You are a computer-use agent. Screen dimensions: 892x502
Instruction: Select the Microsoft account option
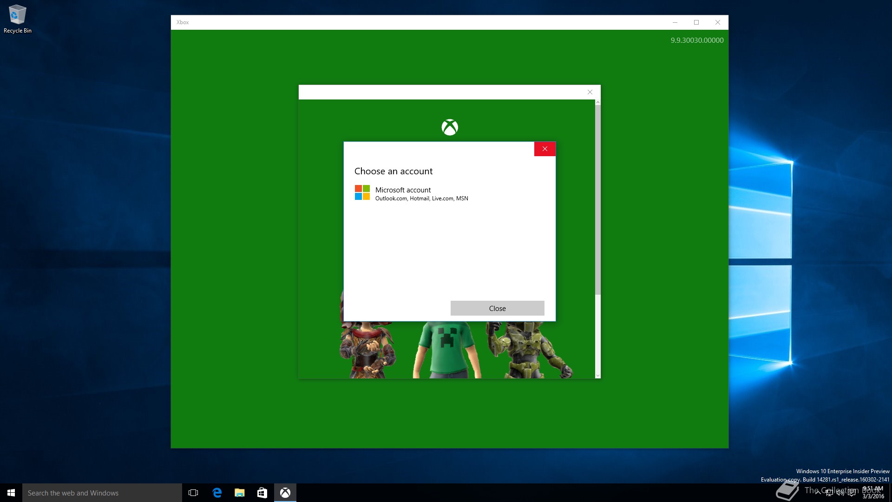tap(412, 193)
